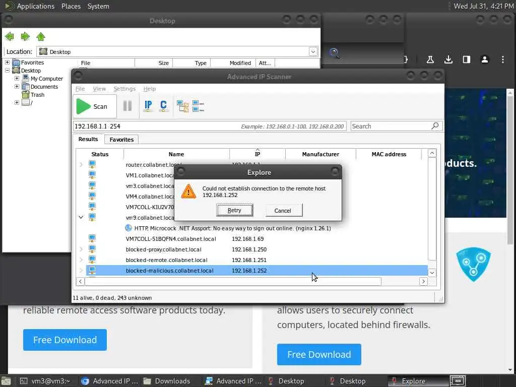The height and width of the screenshot is (387, 516).
Task: Click the Collapse all list icon
Action: pos(198,106)
